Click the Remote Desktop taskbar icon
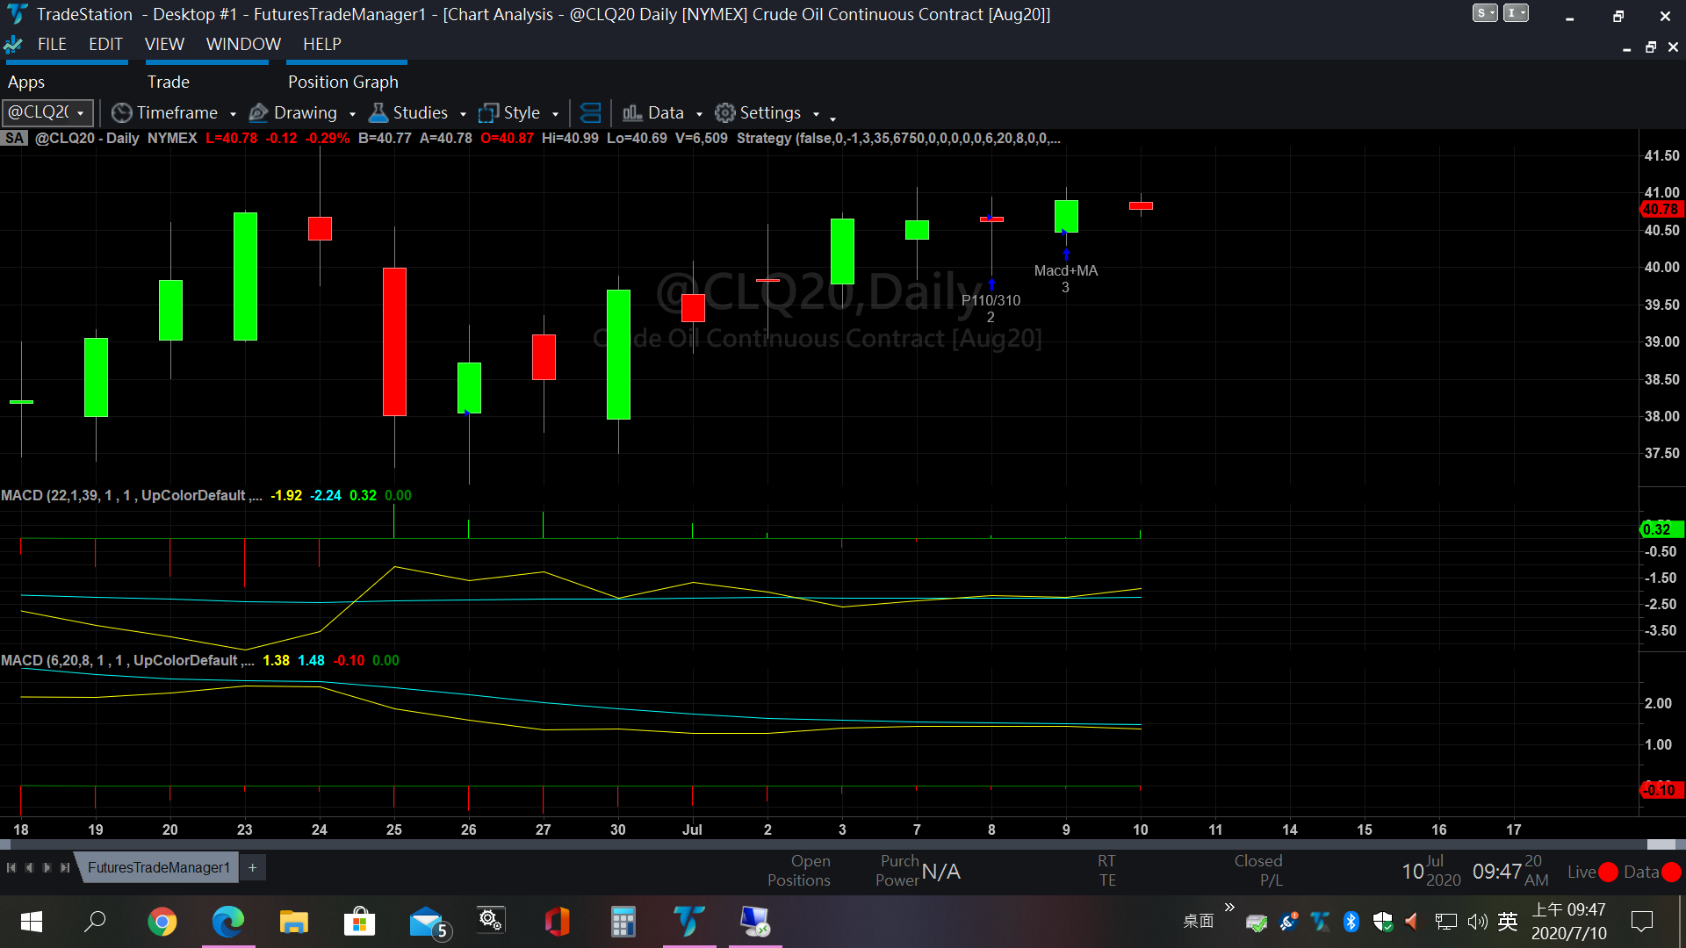 coord(755,922)
